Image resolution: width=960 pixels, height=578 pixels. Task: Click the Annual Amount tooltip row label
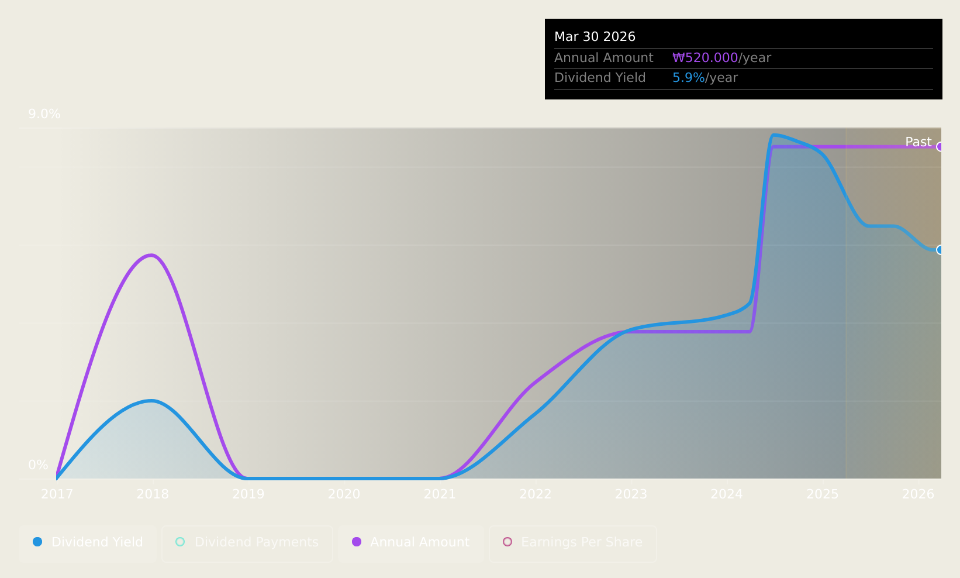pyautogui.click(x=604, y=58)
